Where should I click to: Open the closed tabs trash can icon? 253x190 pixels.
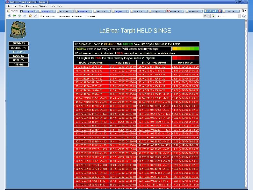243,11
